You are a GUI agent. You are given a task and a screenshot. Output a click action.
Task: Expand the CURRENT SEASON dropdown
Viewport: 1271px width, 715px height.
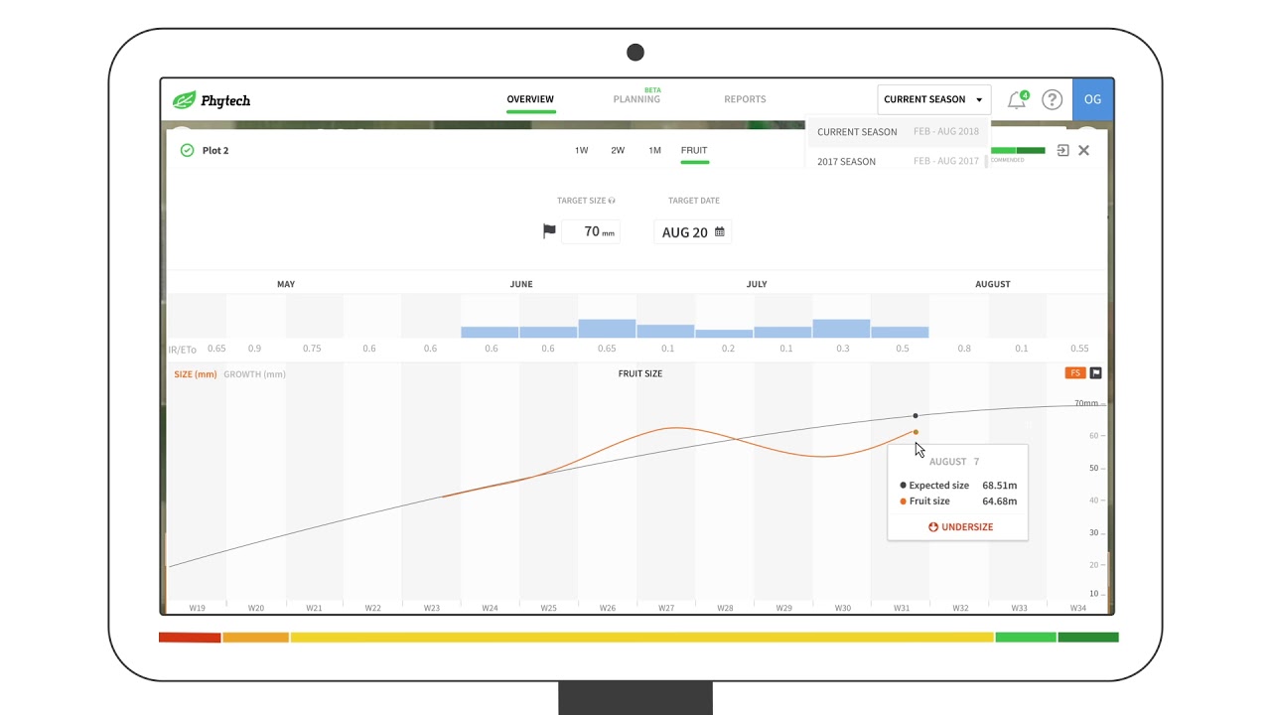pos(933,99)
